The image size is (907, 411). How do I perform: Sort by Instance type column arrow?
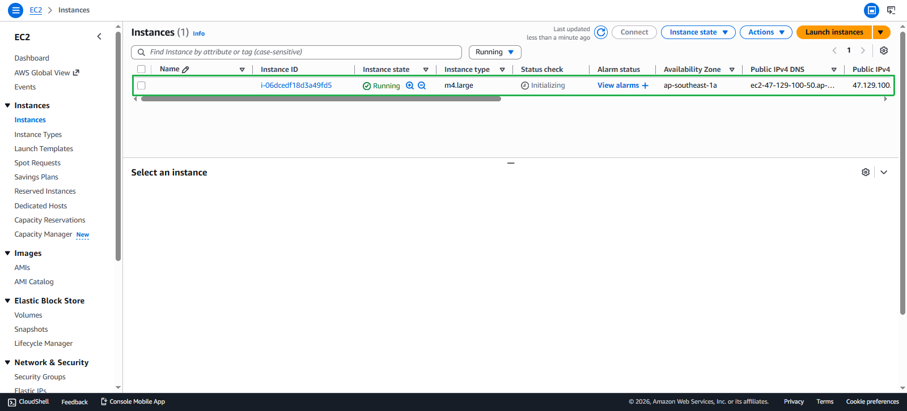point(502,70)
